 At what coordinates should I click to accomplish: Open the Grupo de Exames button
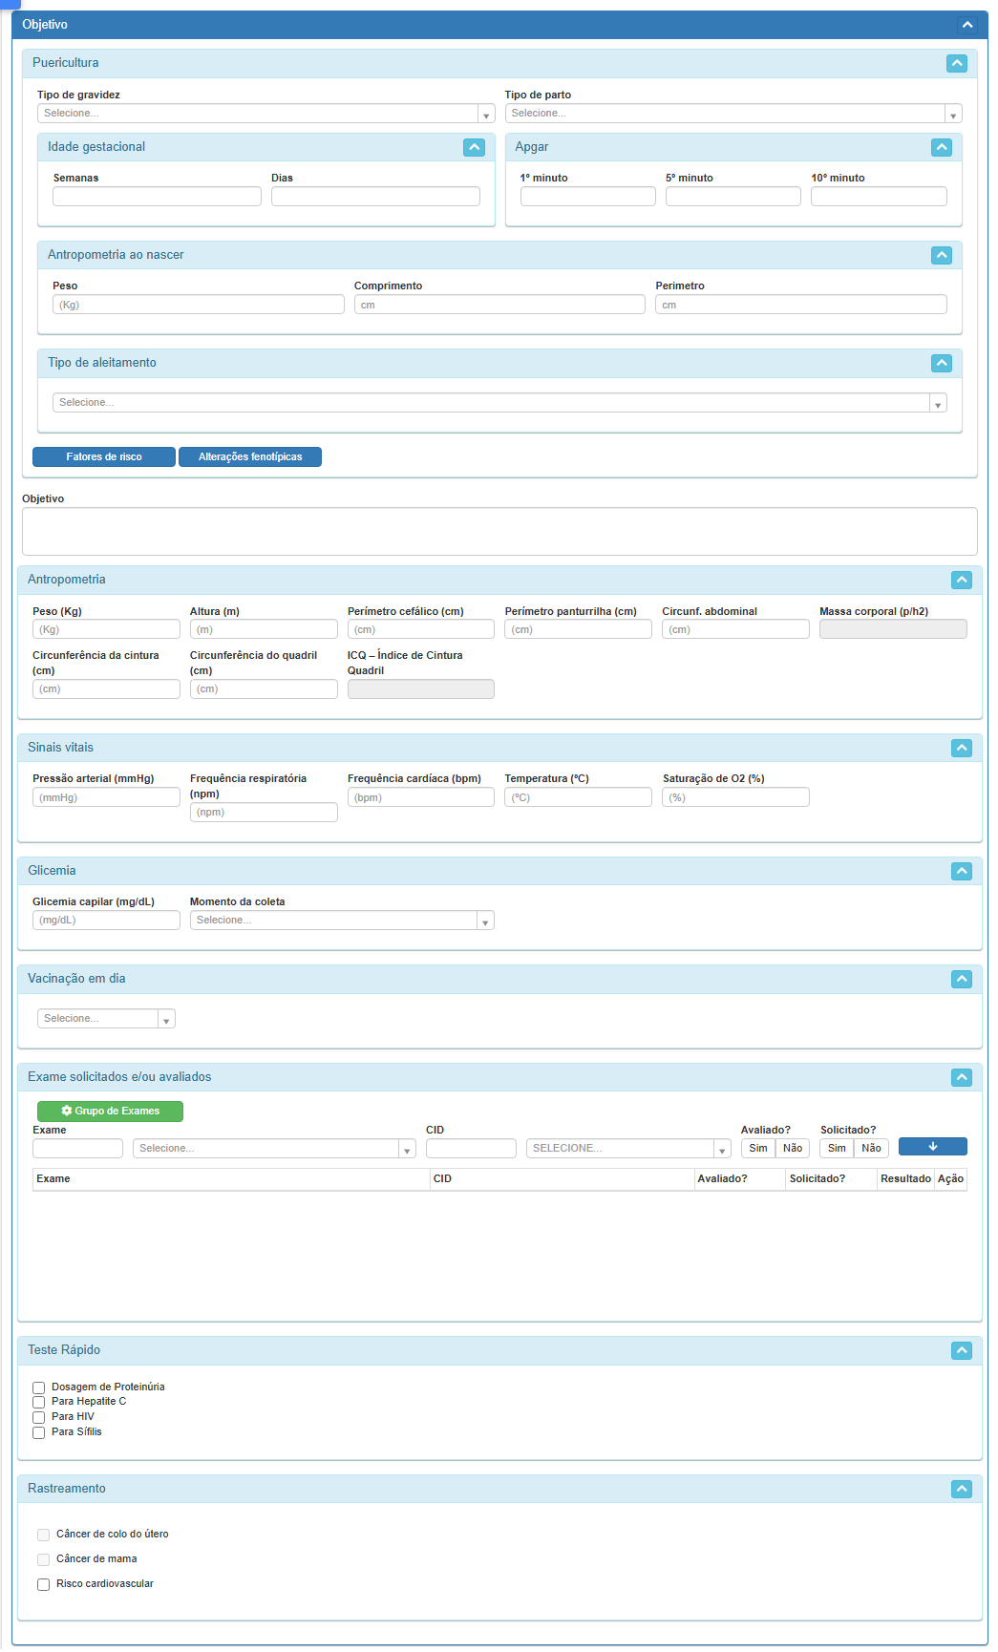tap(110, 1112)
